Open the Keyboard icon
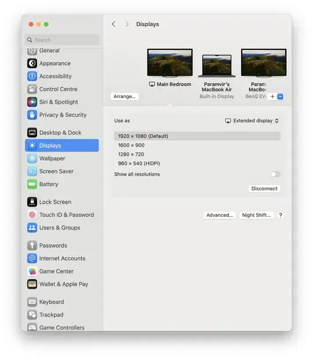 (32, 302)
